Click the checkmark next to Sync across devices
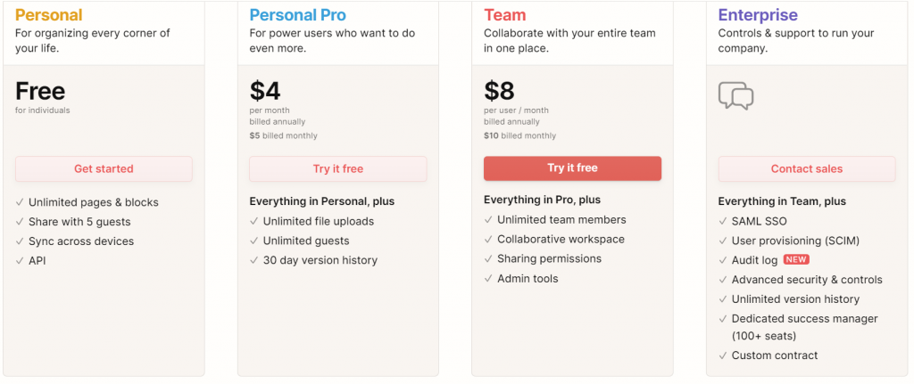This screenshot has height=384, width=914. [20, 241]
